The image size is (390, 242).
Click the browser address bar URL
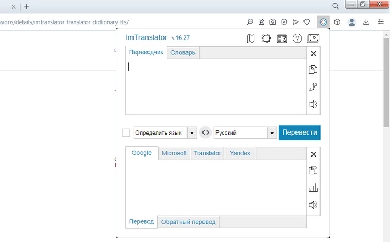coord(65,22)
